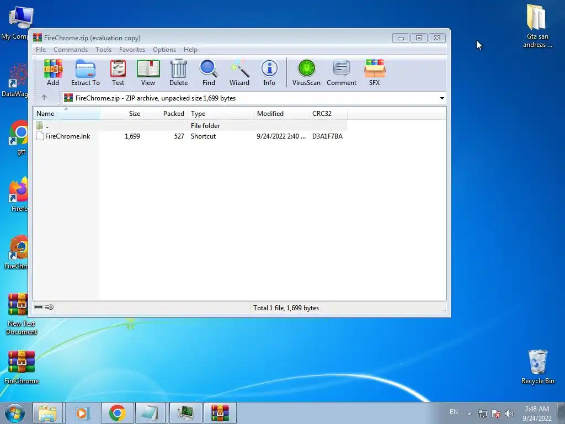Sort by the CRC32 column header
The width and height of the screenshot is (565, 424).
pos(328,114)
